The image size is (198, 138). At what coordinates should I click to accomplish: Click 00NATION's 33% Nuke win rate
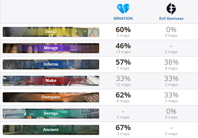(x=123, y=79)
